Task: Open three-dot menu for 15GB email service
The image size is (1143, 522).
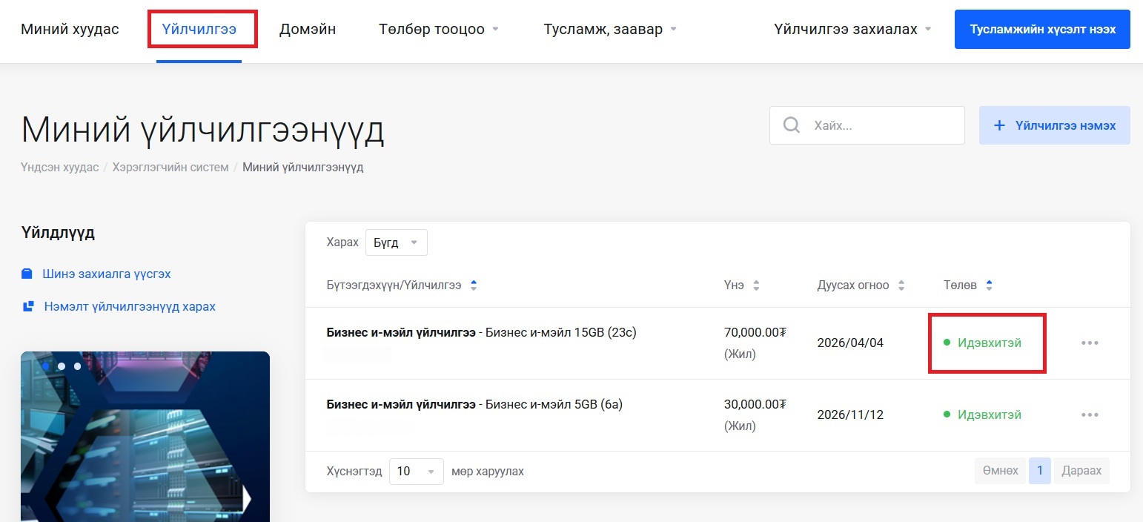Action: (1090, 343)
